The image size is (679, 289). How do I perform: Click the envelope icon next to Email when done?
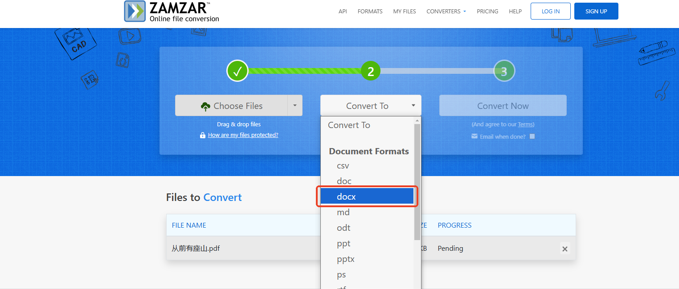coord(474,136)
